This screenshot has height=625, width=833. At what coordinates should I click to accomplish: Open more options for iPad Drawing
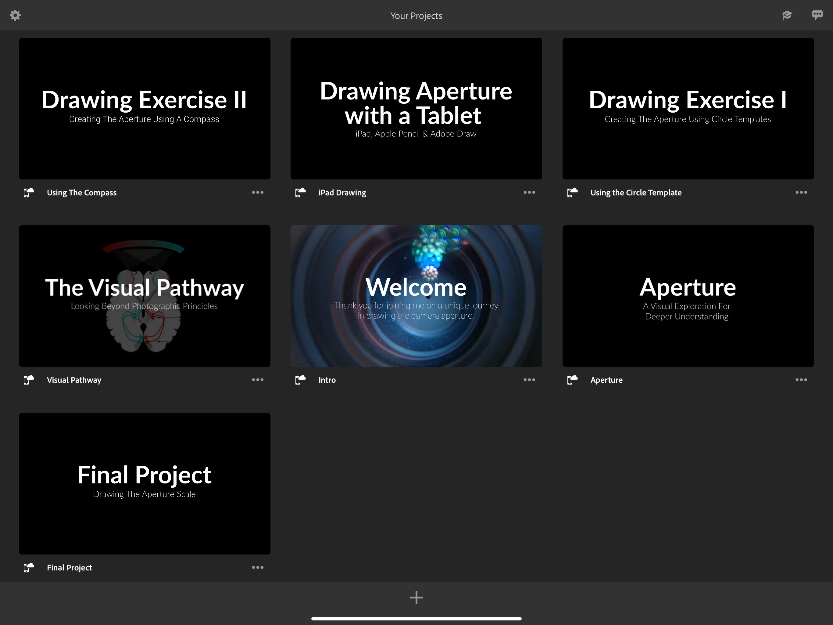pos(529,193)
